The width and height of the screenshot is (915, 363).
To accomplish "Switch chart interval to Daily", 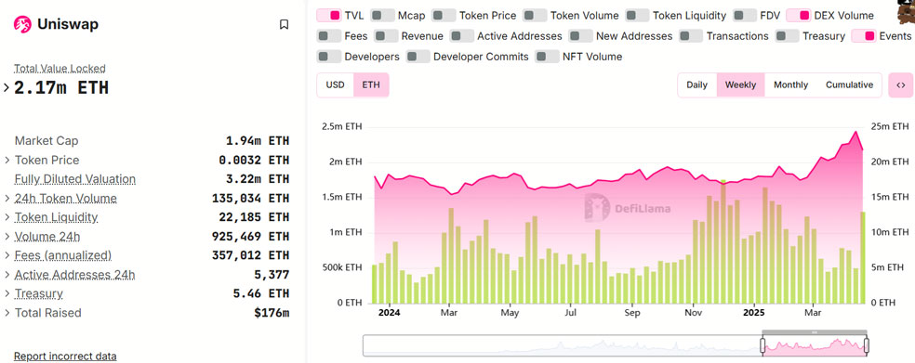I will (696, 85).
